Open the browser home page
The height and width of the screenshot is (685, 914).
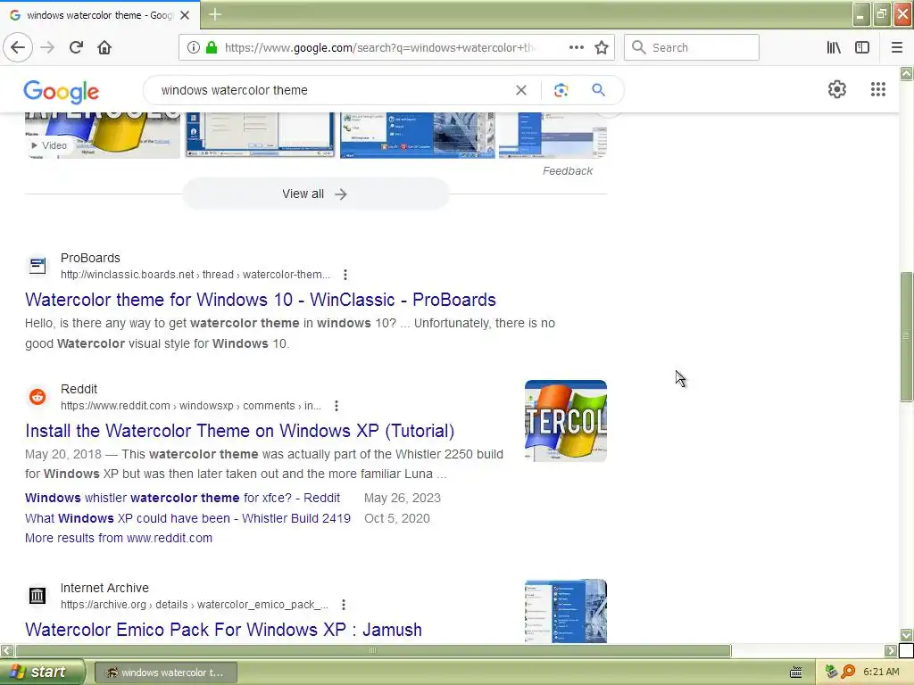(104, 47)
